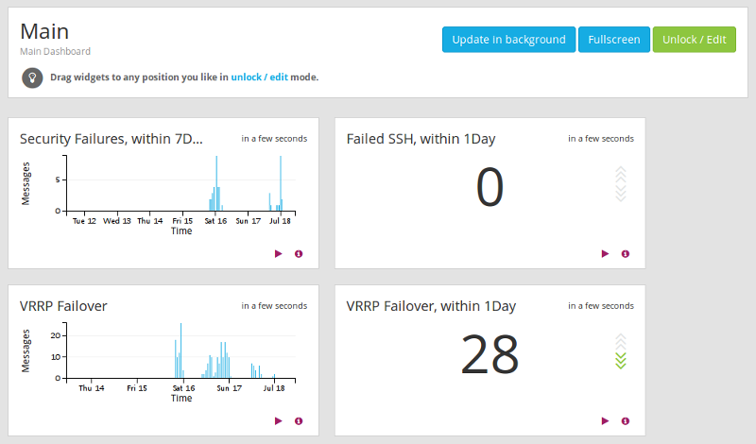Image resolution: width=756 pixels, height=444 pixels.
Task: Show info for VRRP Failover 1Day widget
Action: pos(626,421)
